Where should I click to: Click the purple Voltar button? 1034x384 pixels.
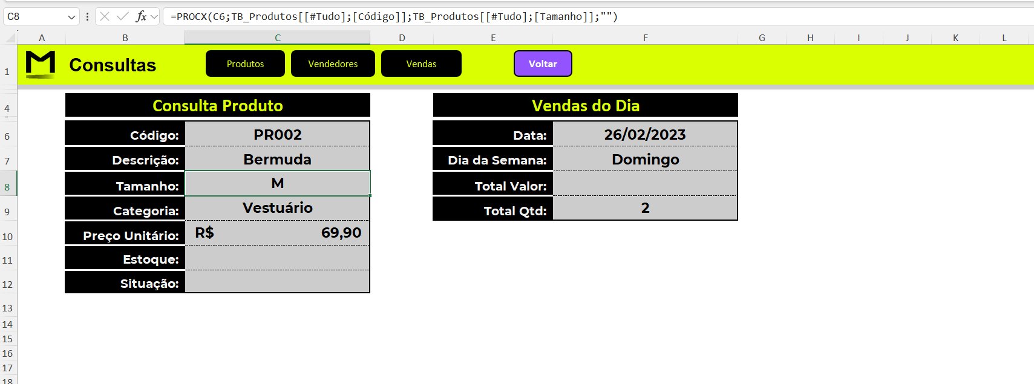point(543,63)
